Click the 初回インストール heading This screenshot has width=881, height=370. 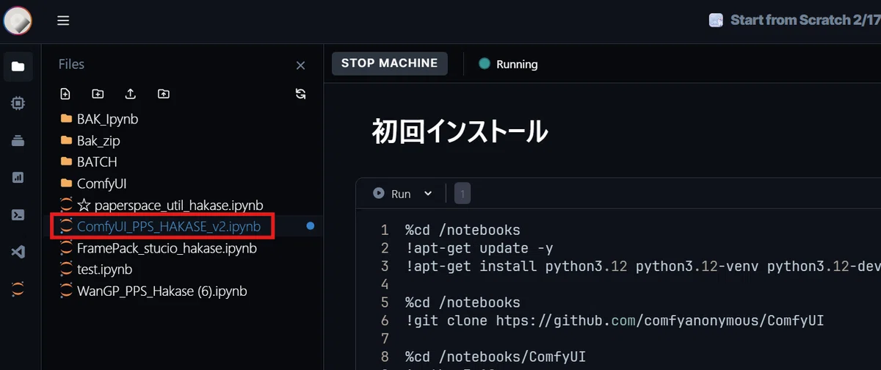460,132
